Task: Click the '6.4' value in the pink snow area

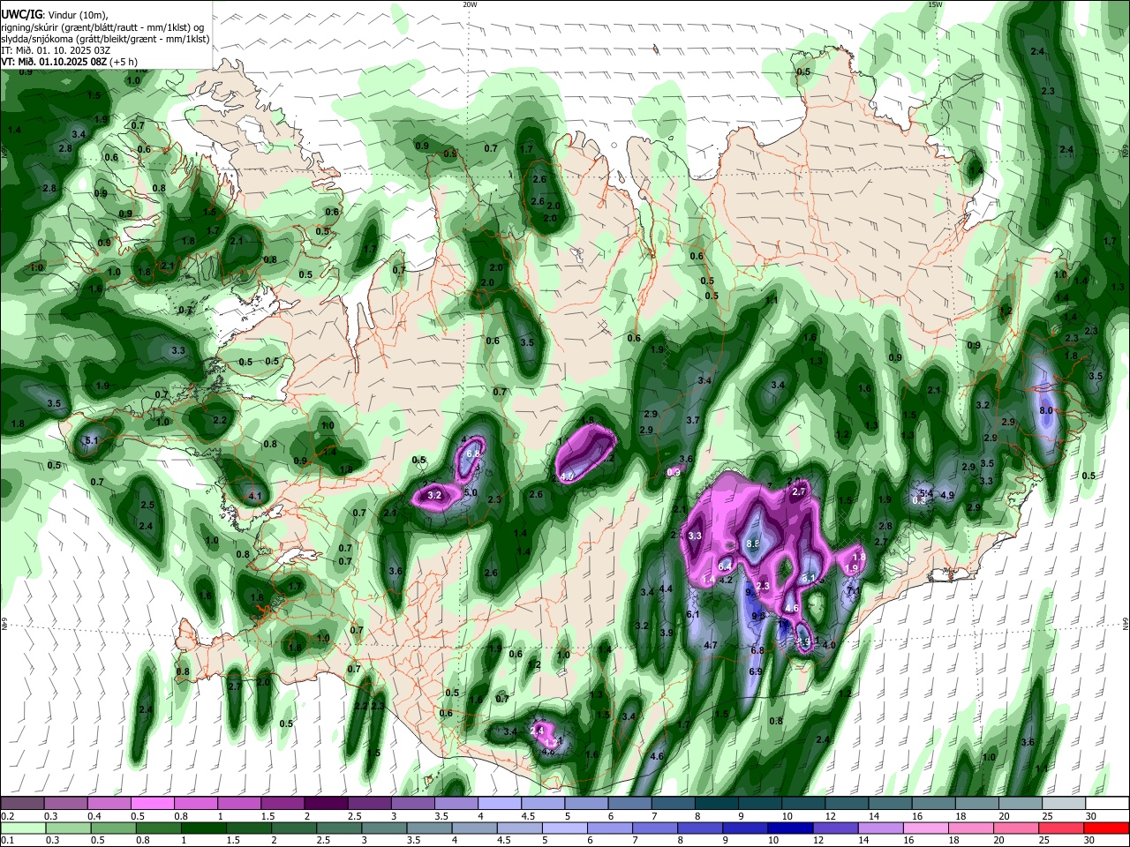Action: point(726,566)
